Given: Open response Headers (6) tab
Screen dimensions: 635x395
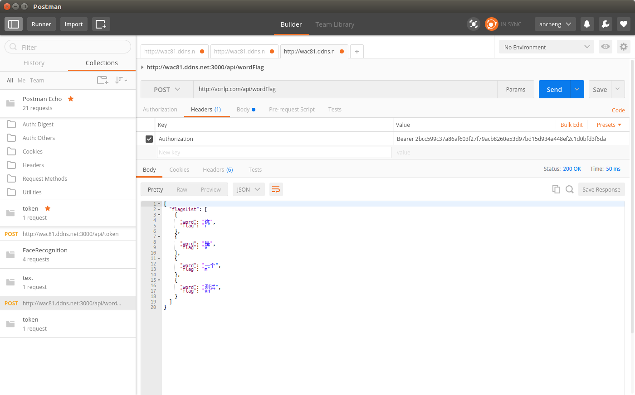Looking at the screenshot, I should [x=218, y=169].
